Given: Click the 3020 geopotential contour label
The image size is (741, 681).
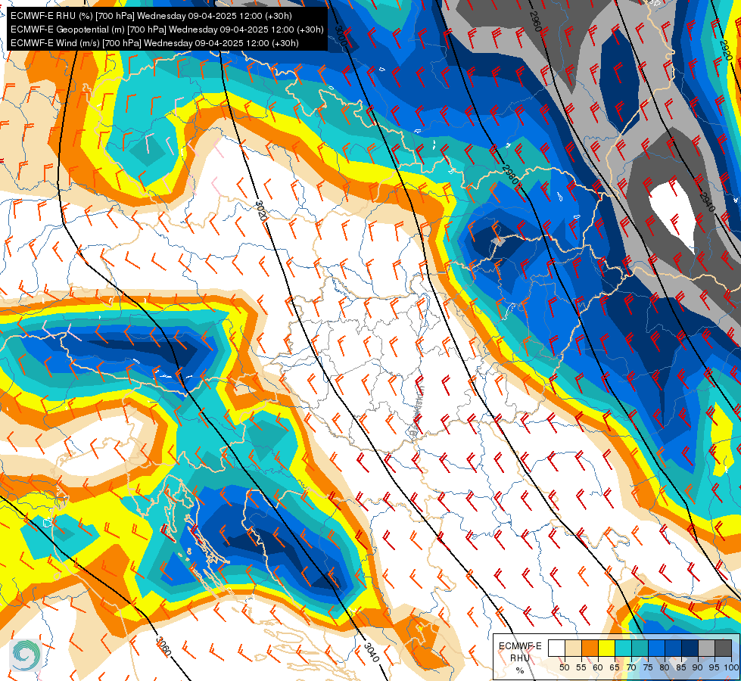Looking at the screenshot, I should (261, 211).
